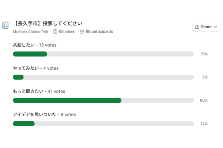Click the 60% percentage label

(x=204, y=100)
